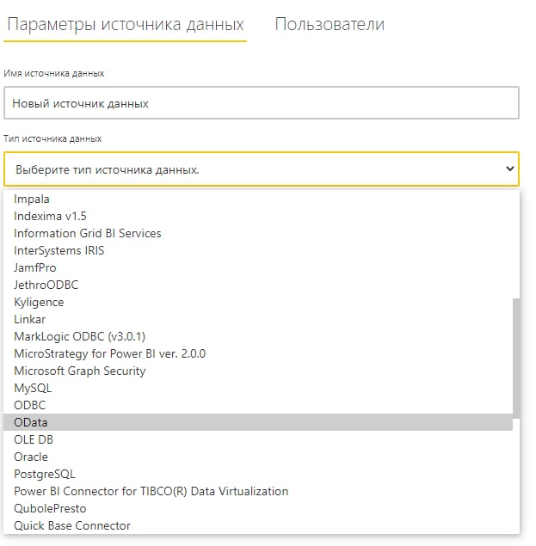The height and width of the screenshot is (546, 536).
Task: Choose Information Grid BI Services
Action: tap(258, 233)
